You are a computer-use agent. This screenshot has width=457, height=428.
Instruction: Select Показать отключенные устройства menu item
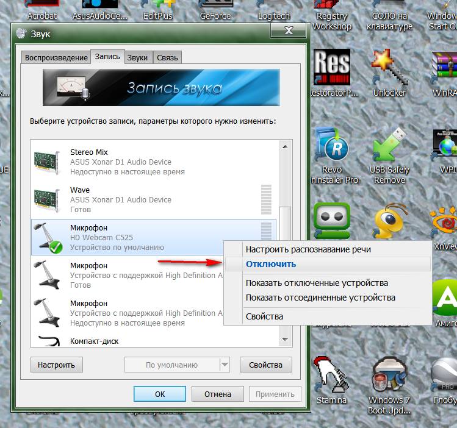click(x=327, y=283)
